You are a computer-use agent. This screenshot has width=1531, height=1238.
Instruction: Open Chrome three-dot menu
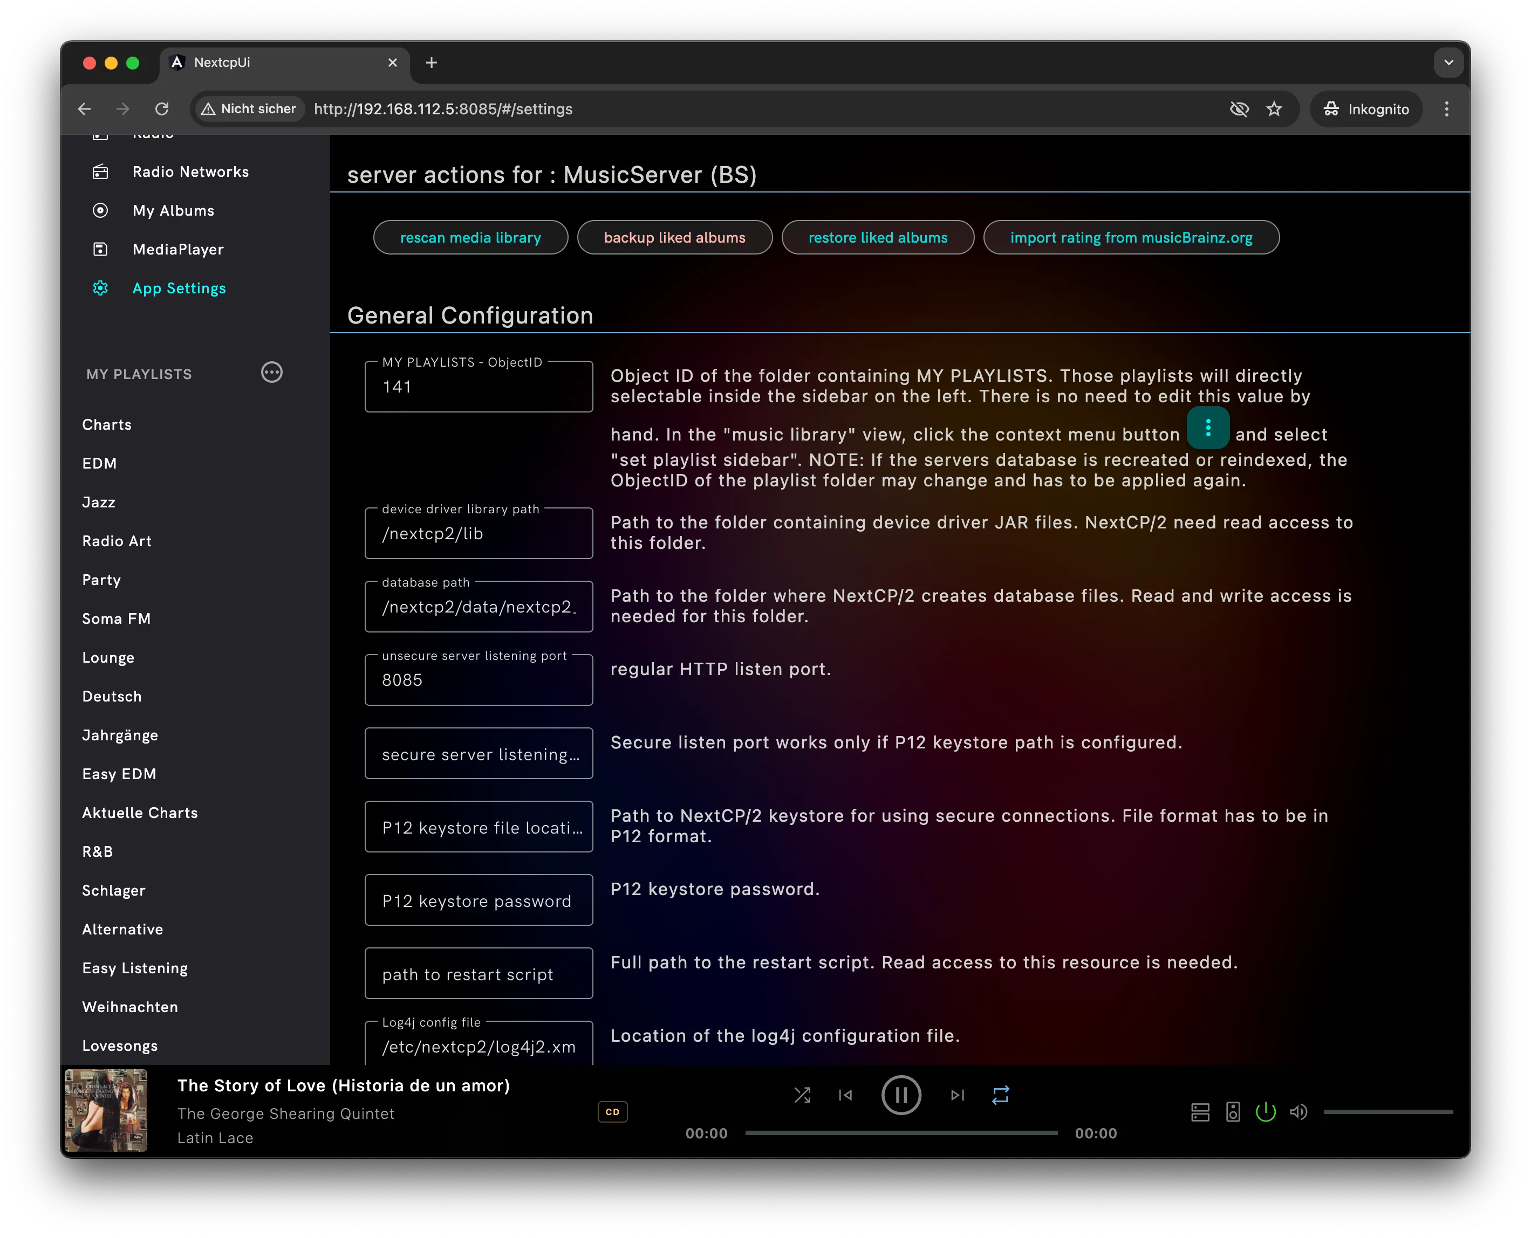1447,109
